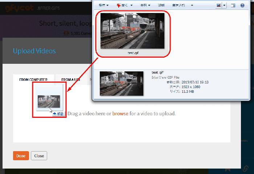Click the gfycat logo in the header
Screen dimensions: 254x174
click(x=20, y=8)
